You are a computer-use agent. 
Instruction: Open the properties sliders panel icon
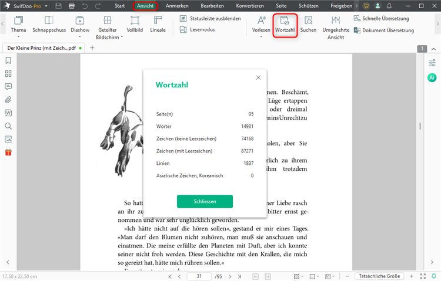click(432, 63)
